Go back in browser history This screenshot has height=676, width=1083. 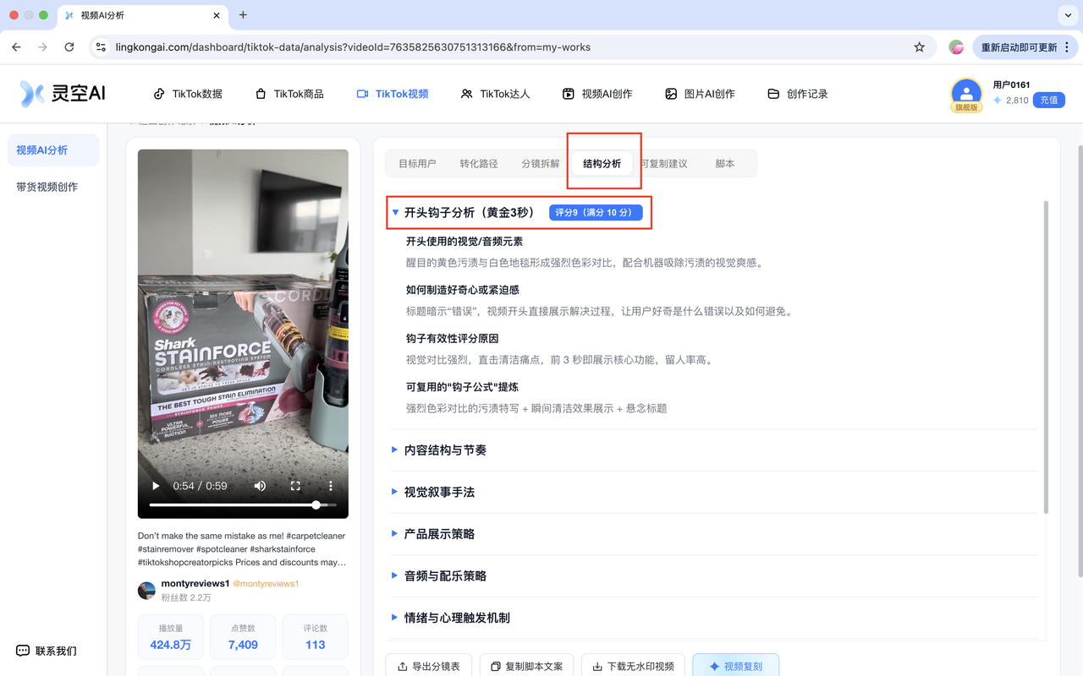click(16, 47)
